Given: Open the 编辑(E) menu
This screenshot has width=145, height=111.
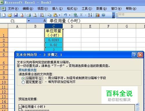Looking at the screenshot, I should pos(28,9).
